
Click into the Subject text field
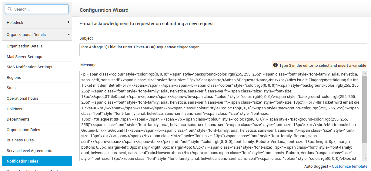tap(223, 50)
